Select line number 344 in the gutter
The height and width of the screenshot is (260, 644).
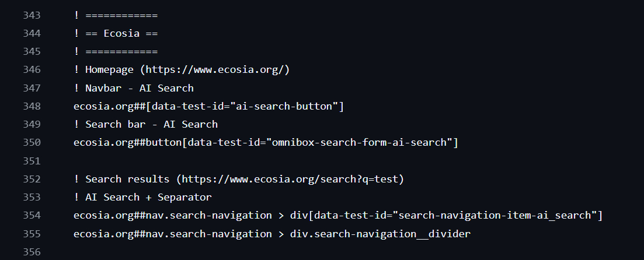(32, 33)
